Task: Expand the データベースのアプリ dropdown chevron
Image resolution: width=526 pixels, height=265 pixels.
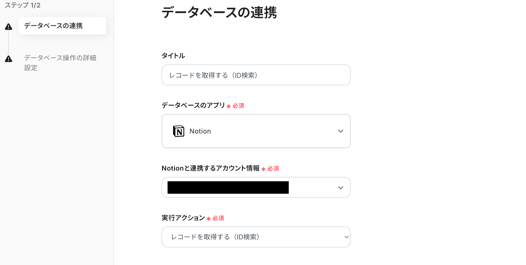Action: tap(341, 131)
